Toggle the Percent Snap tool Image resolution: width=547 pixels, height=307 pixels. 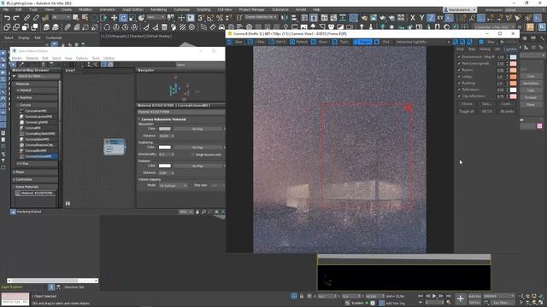click(x=220, y=17)
